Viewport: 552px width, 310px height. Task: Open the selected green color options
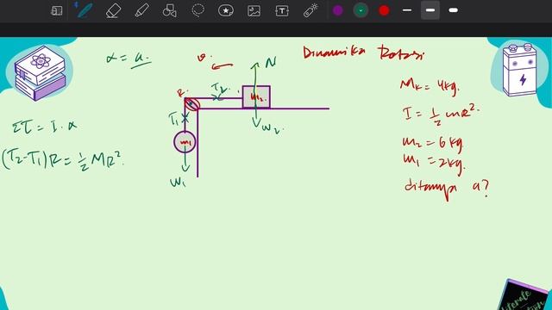361,10
